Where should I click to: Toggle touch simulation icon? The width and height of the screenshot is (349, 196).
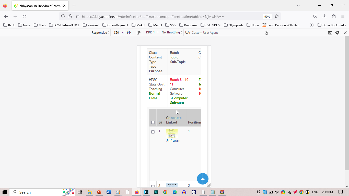(266, 33)
